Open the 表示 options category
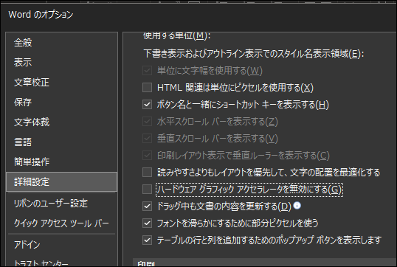Screen dimensions: 397x267 [61, 62]
